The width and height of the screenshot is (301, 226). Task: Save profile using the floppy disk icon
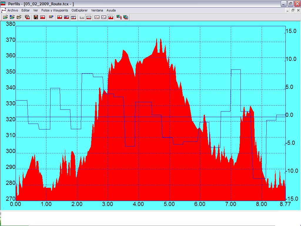[36, 17]
